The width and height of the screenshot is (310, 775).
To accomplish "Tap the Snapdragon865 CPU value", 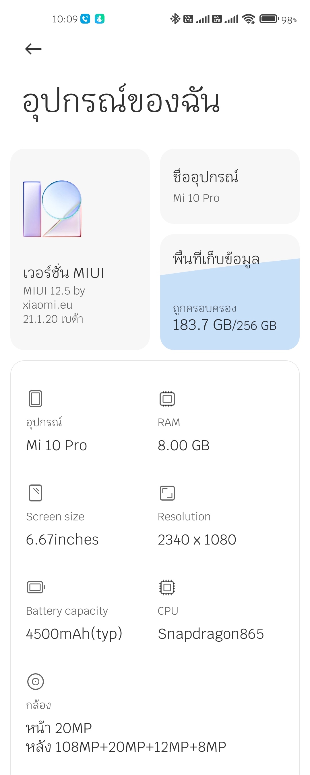I will pyautogui.click(x=211, y=634).
